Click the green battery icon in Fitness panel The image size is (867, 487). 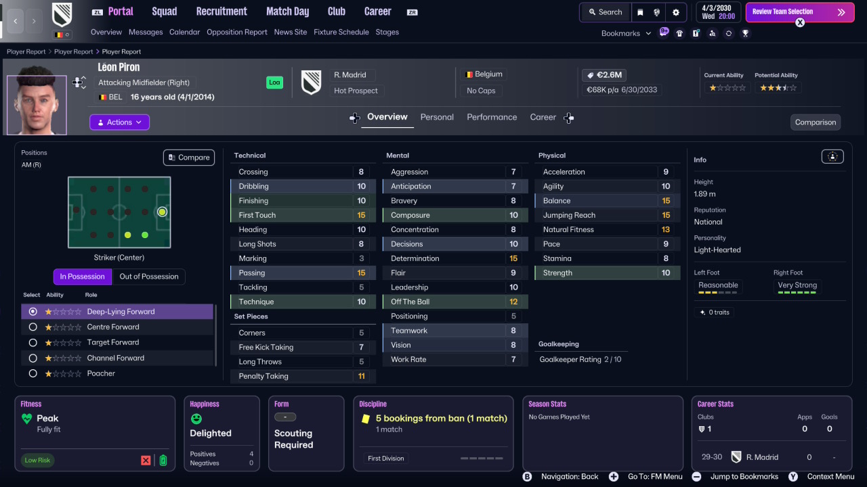[x=163, y=461]
